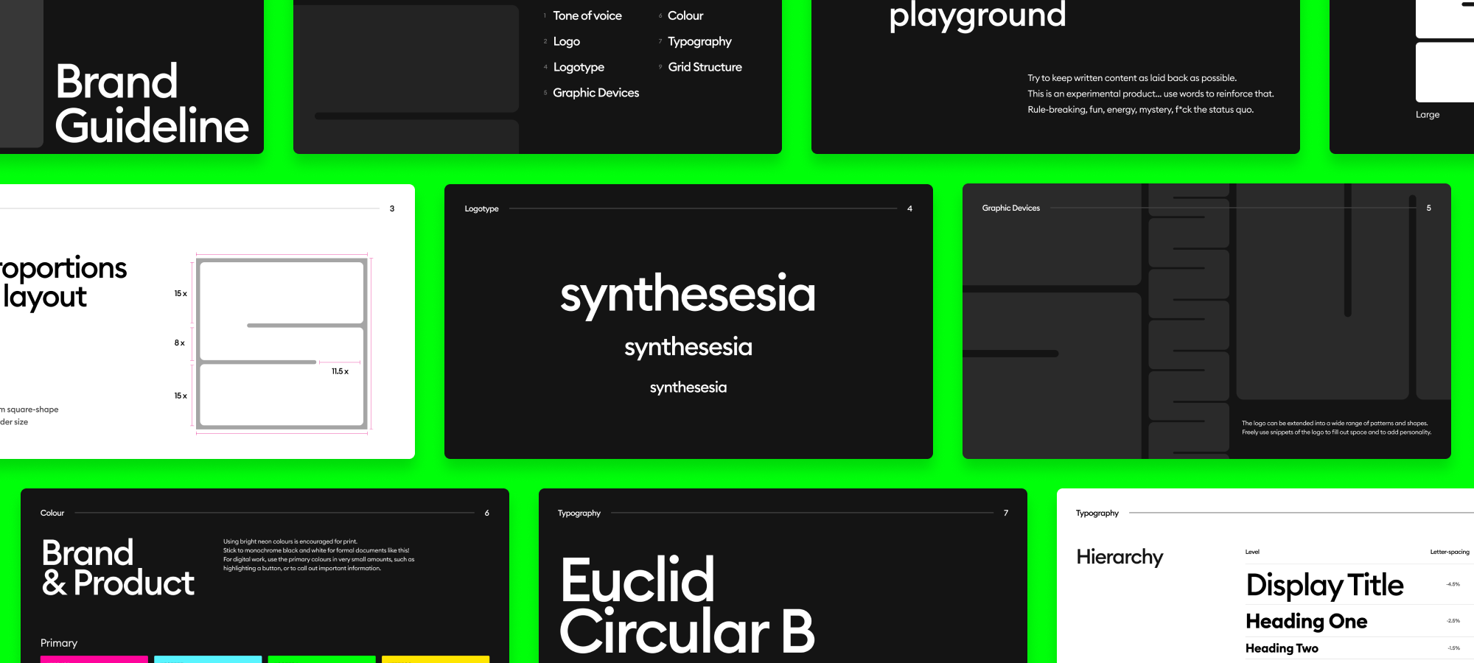Click the "Typography" label on the white Hierarchy card
The height and width of the screenshot is (663, 1474).
pyautogui.click(x=1097, y=513)
